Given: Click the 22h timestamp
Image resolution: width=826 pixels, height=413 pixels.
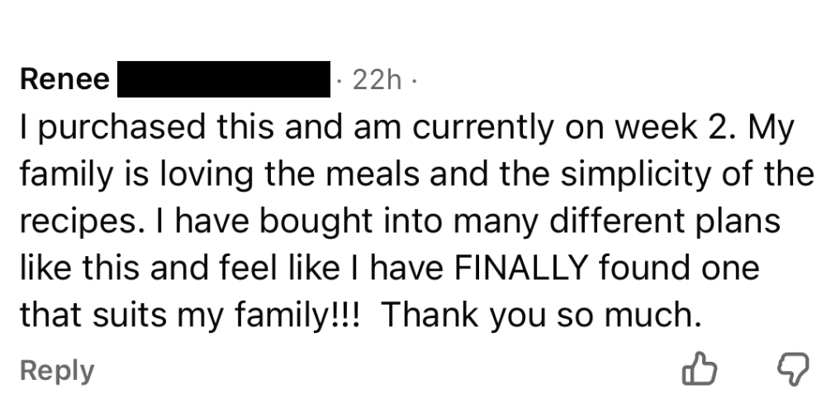Looking at the screenshot, I should click(x=377, y=79).
